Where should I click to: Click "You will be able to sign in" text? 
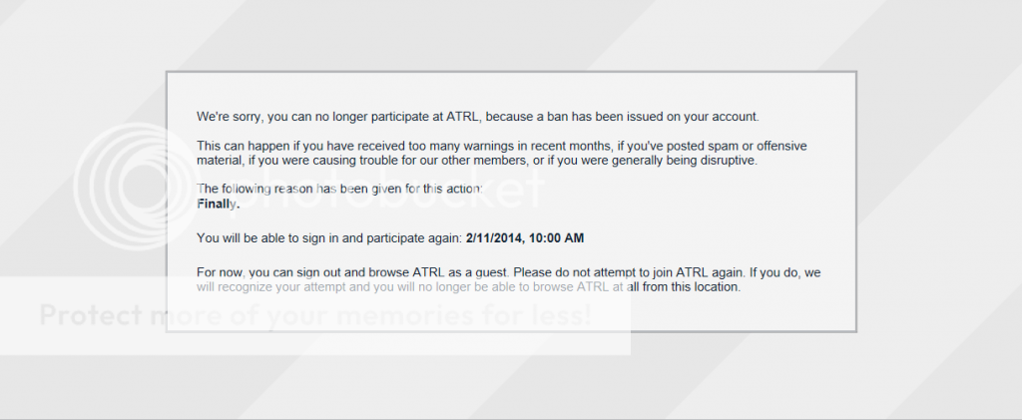tap(329, 237)
